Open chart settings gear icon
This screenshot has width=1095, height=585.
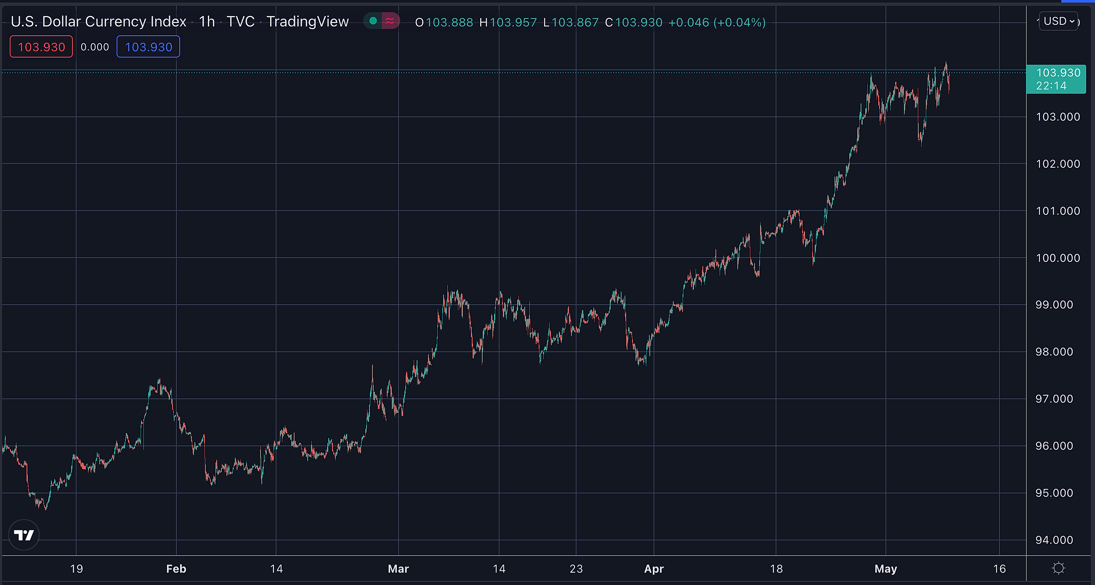coord(1058,568)
